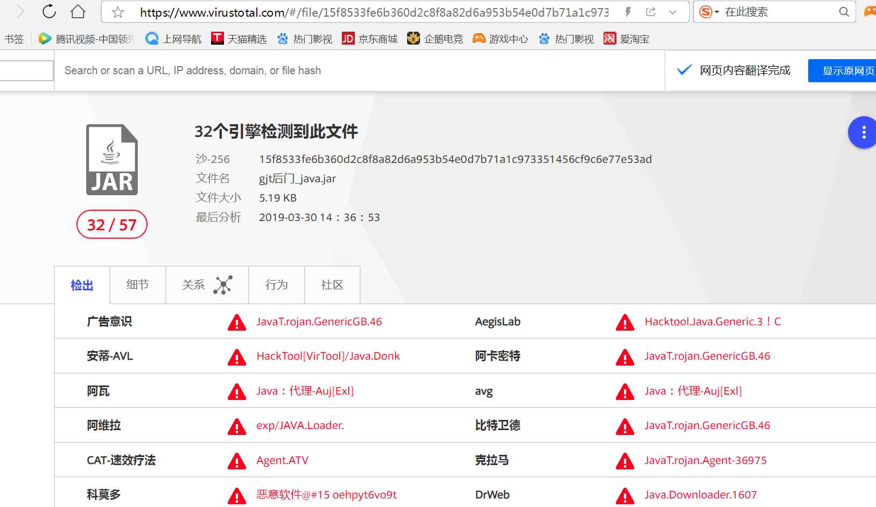Select the 检出 detection tab
Viewport: 876px width, 507px height.
(82, 285)
